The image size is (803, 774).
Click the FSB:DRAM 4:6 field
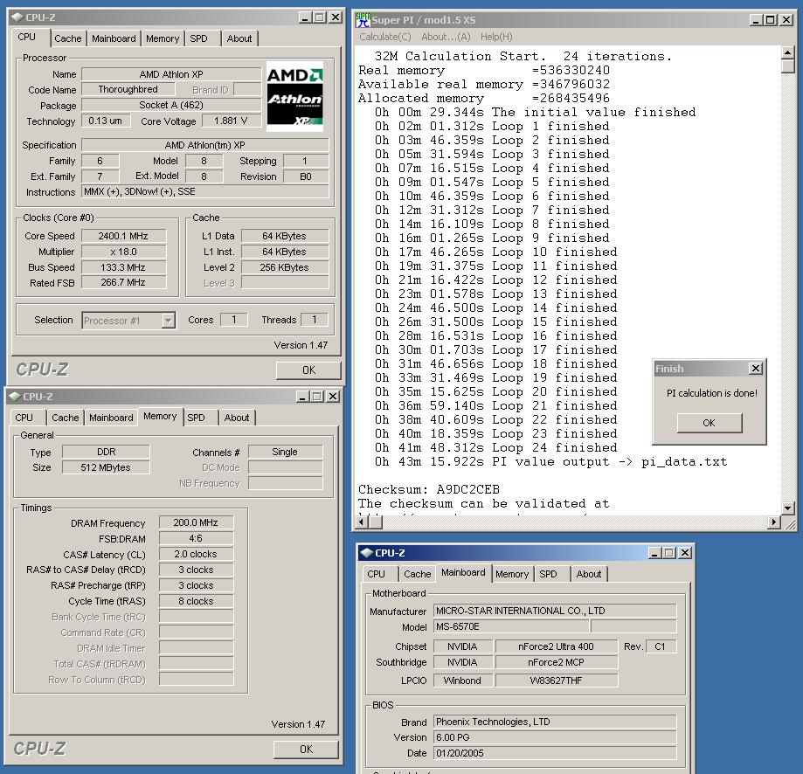196,538
